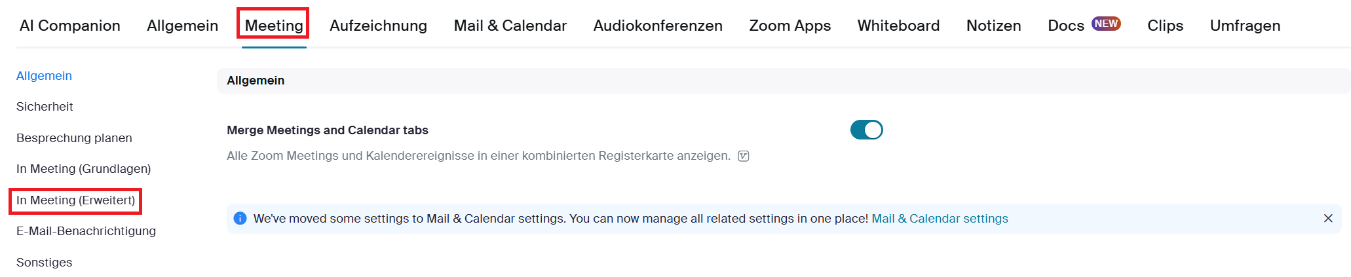Open the Docs tab with NEW badge

point(1066,26)
